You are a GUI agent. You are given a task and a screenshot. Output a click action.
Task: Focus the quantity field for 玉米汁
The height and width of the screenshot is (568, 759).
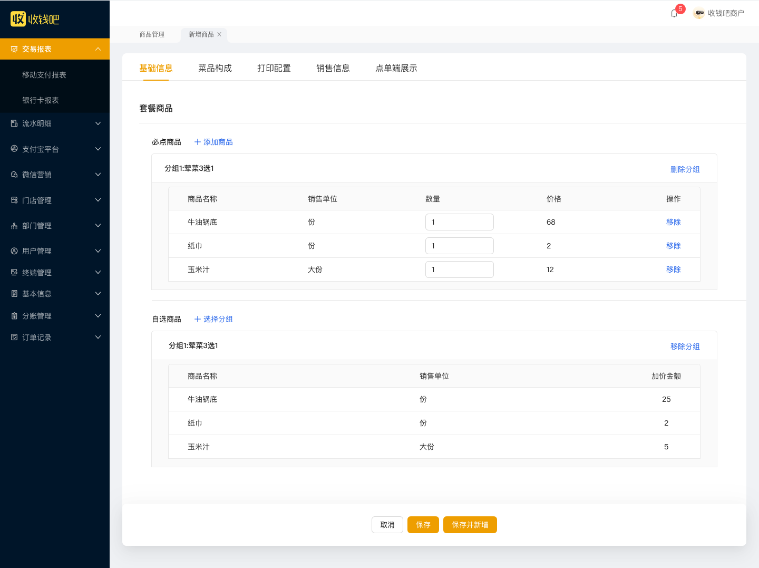pos(460,269)
